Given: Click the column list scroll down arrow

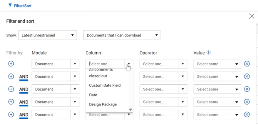Looking at the screenshot, I should 131,110.
